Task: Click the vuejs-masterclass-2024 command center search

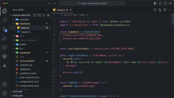Action: pos(92,3)
